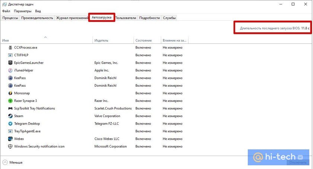Select the Razer Synapse 3 icon
313x169 pixels.
click(10, 101)
